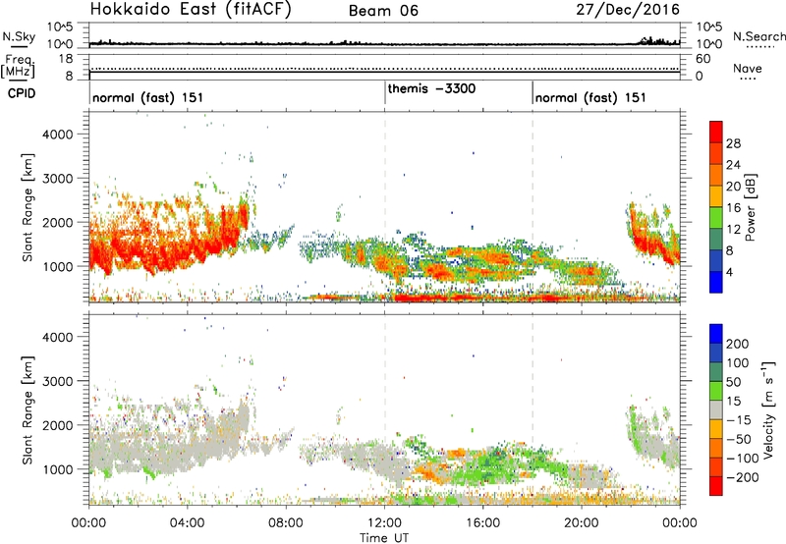The height and width of the screenshot is (544, 786).
Task: Click the "60" Nave axis tick label
Action: [x=702, y=59]
